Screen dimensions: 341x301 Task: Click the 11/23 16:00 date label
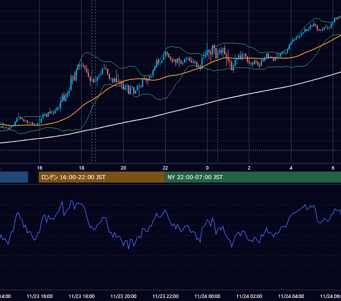pos(40,296)
